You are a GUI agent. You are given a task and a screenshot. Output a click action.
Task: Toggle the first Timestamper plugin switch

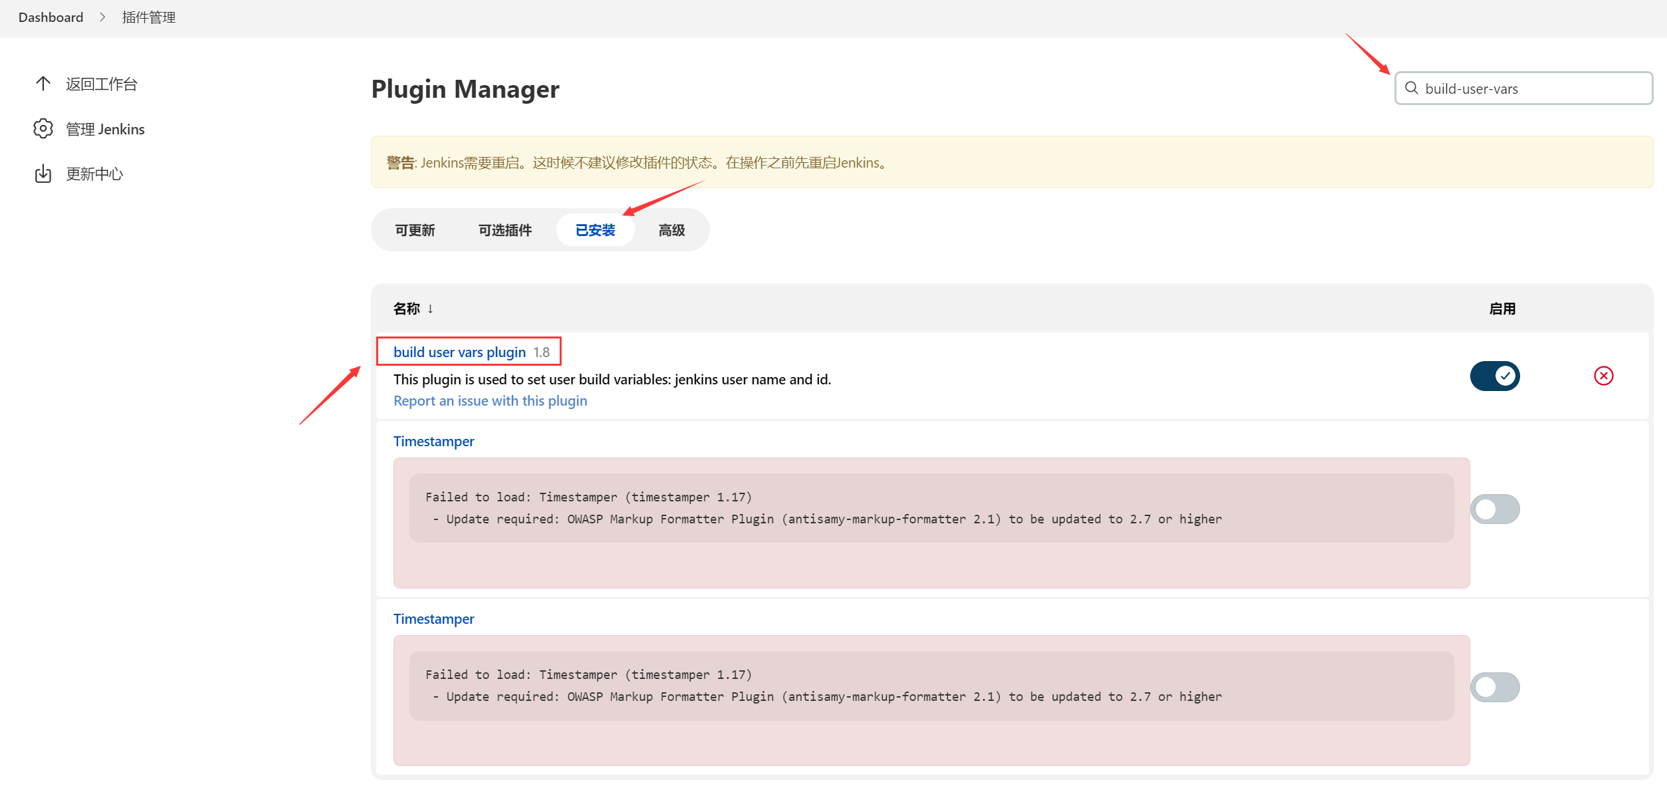tap(1496, 510)
